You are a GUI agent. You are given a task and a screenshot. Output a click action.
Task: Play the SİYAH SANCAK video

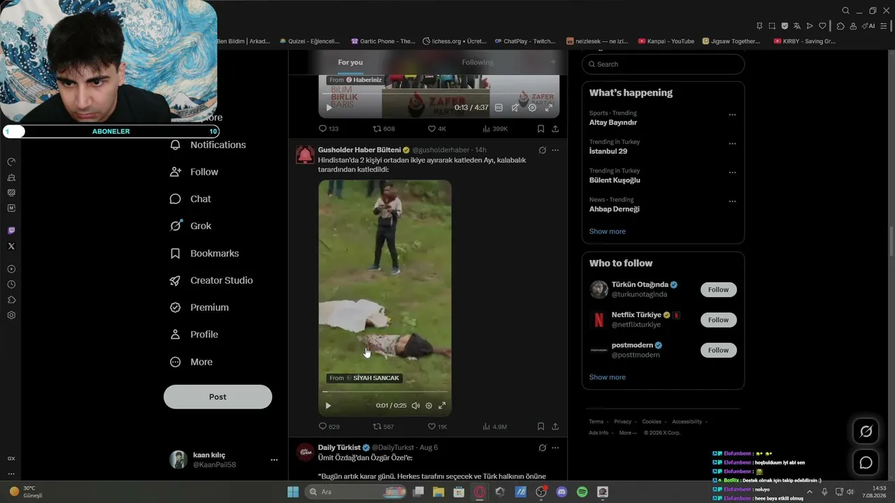328,405
